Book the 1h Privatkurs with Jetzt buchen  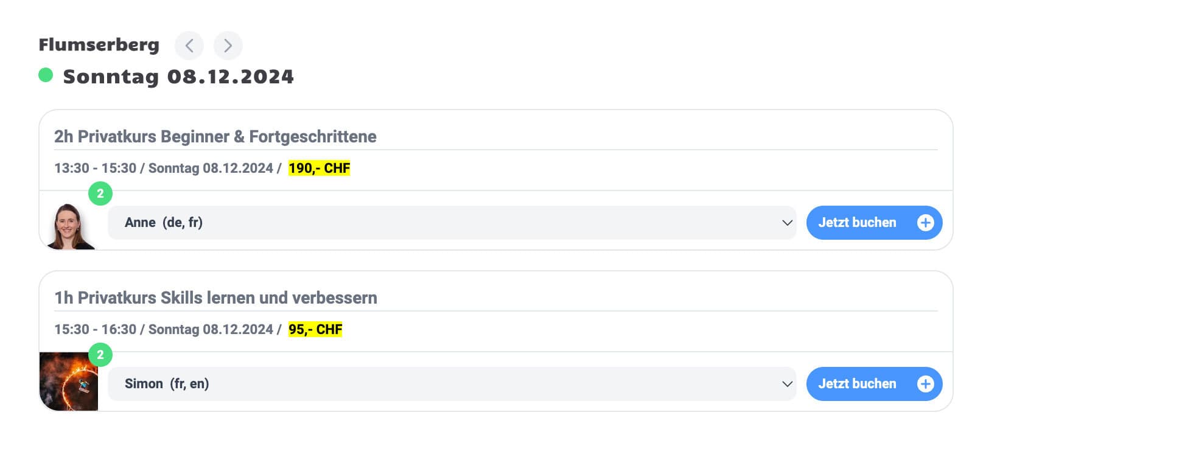click(857, 384)
